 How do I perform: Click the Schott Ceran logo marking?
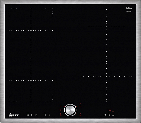(129, 8)
